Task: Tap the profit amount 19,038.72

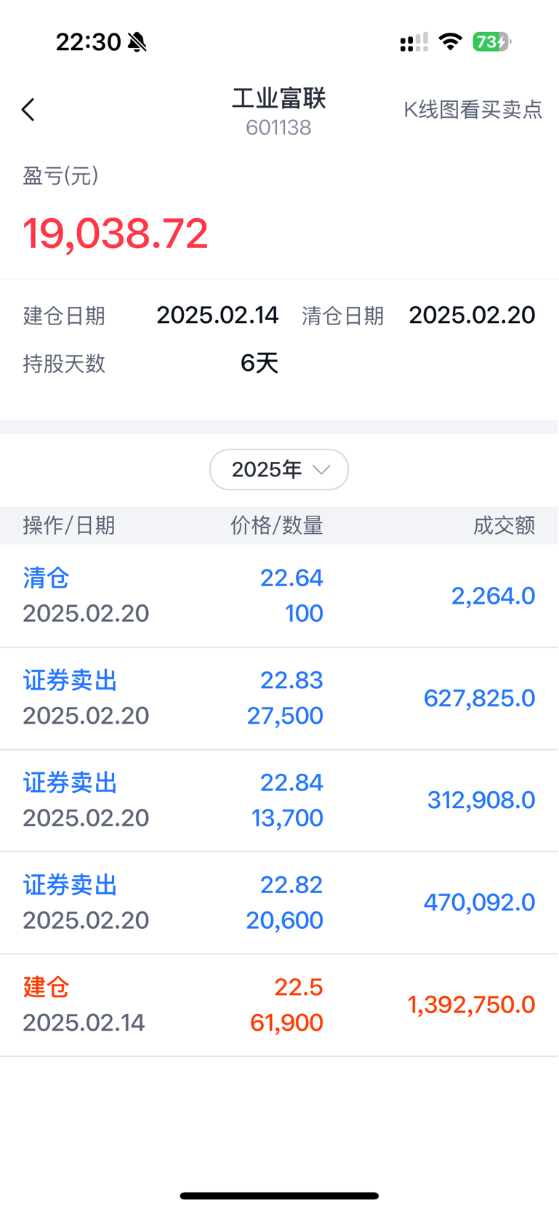Action: click(x=116, y=233)
